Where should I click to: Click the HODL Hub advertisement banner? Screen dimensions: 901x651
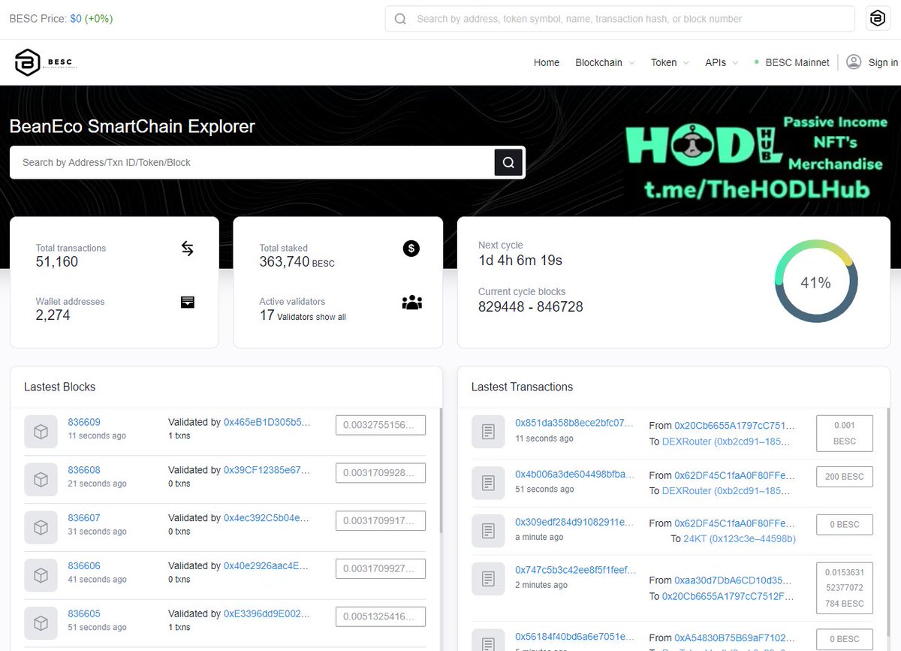point(756,157)
